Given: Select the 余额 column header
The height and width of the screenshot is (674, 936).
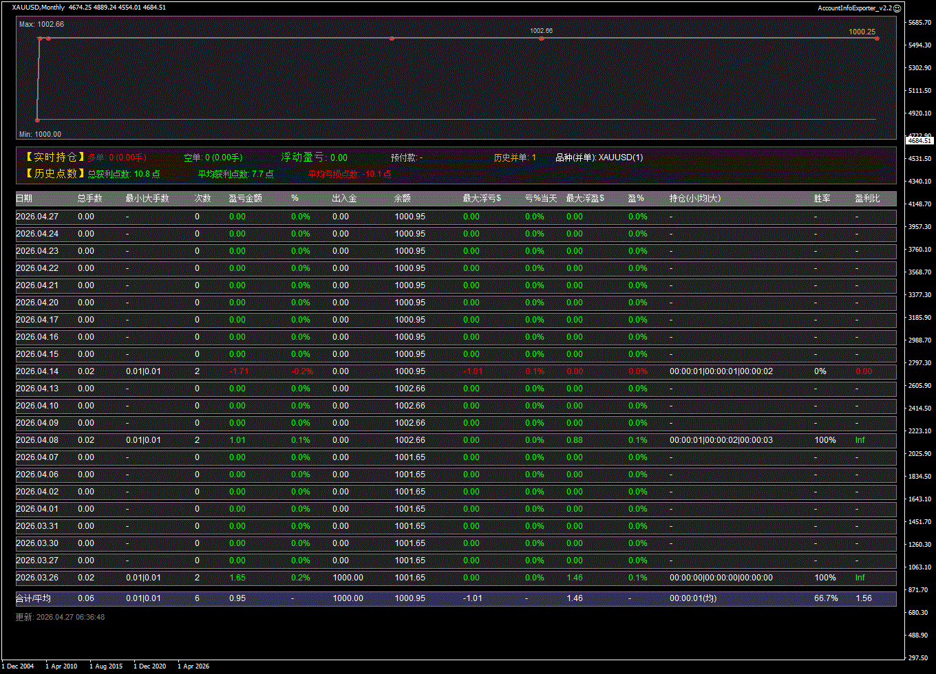Looking at the screenshot, I should click(x=403, y=199).
